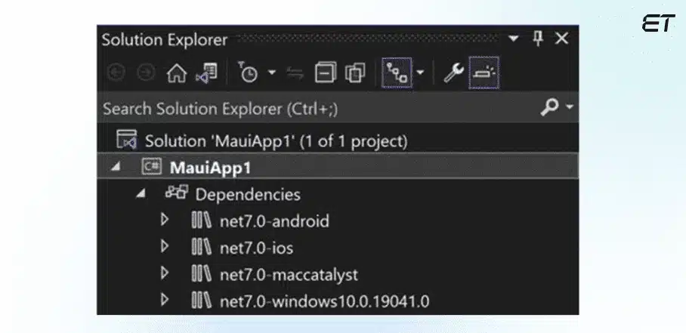Click the Forward navigation arrow in toolbar
686x333 pixels.
(x=146, y=73)
